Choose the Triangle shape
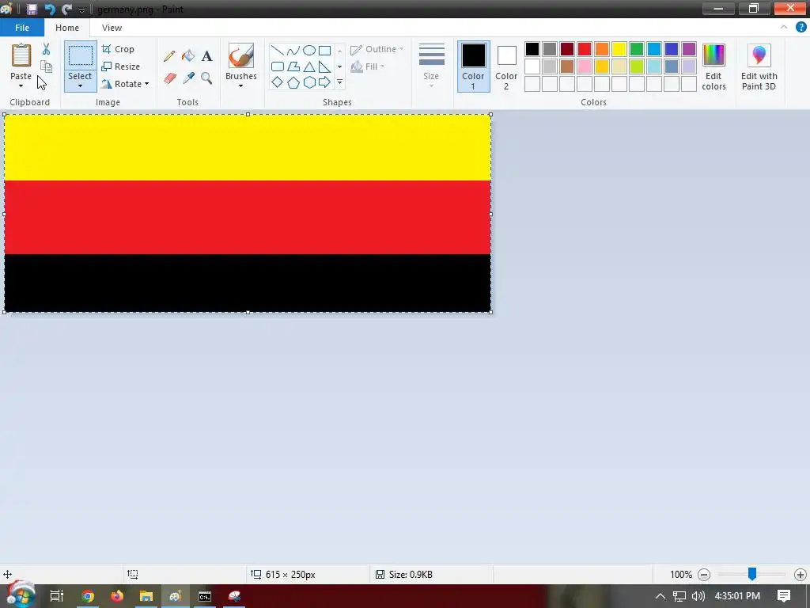 pos(309,66)
